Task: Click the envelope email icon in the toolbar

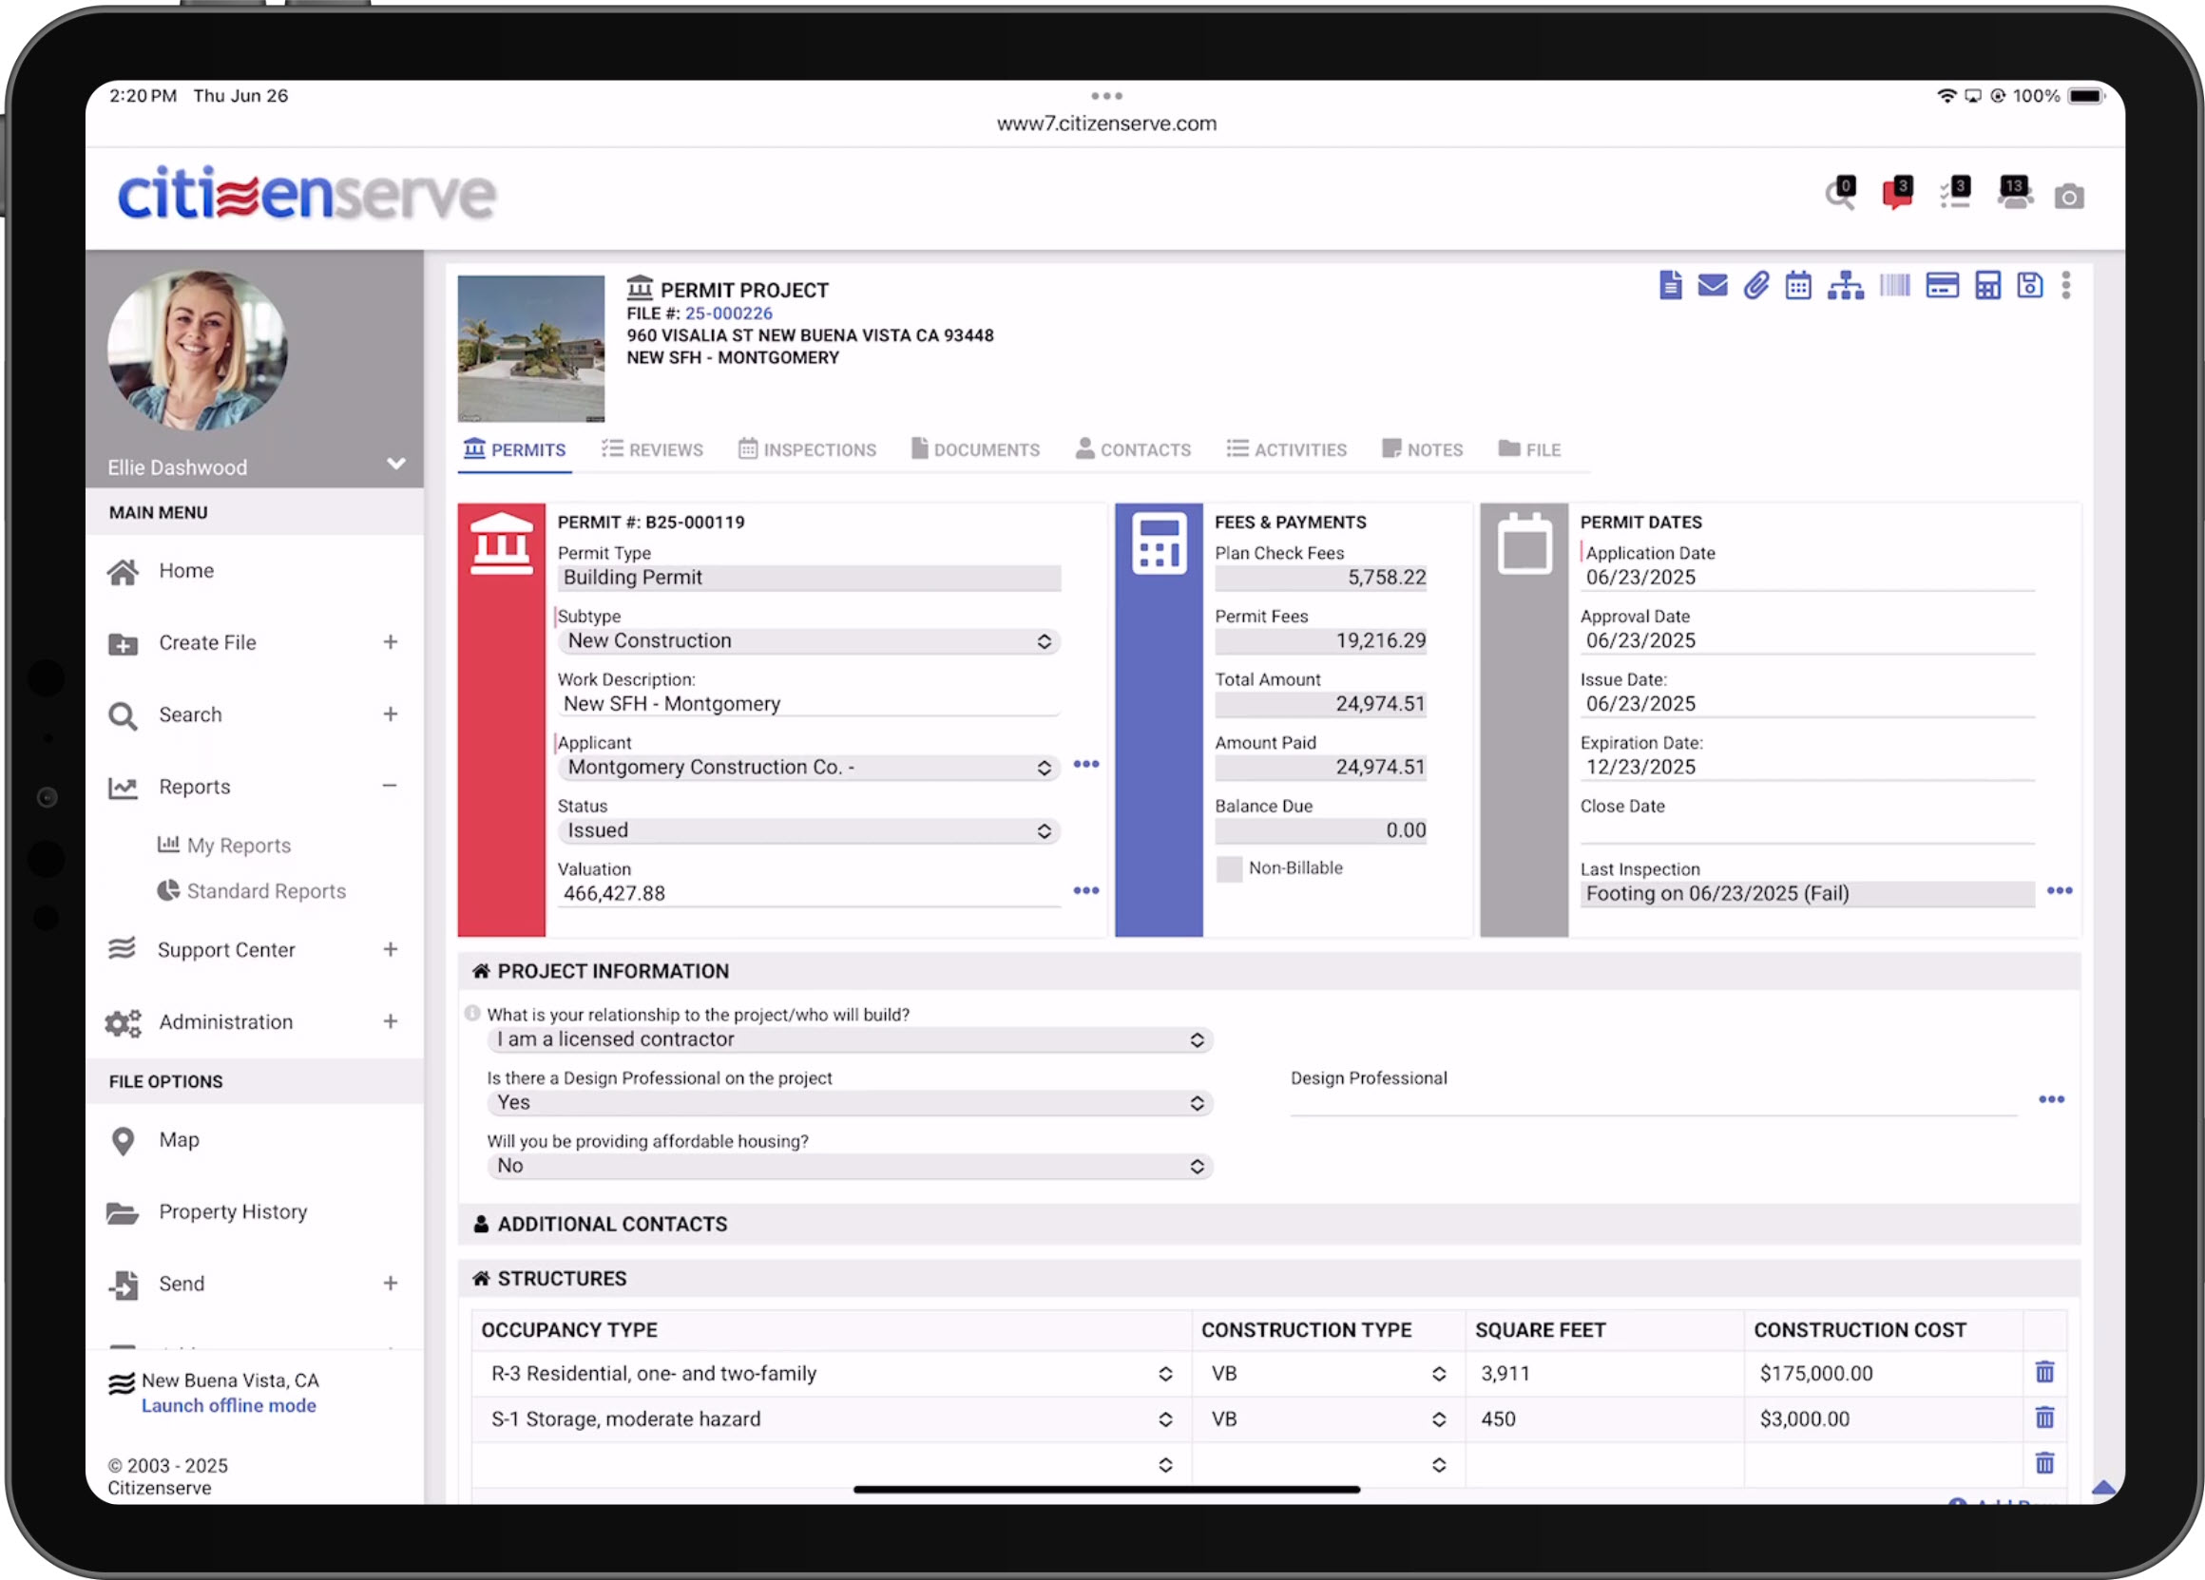Action: [x=1712, y=286]
